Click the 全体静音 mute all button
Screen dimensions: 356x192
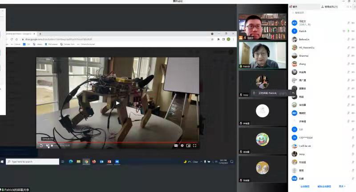(x=306, y=186)
